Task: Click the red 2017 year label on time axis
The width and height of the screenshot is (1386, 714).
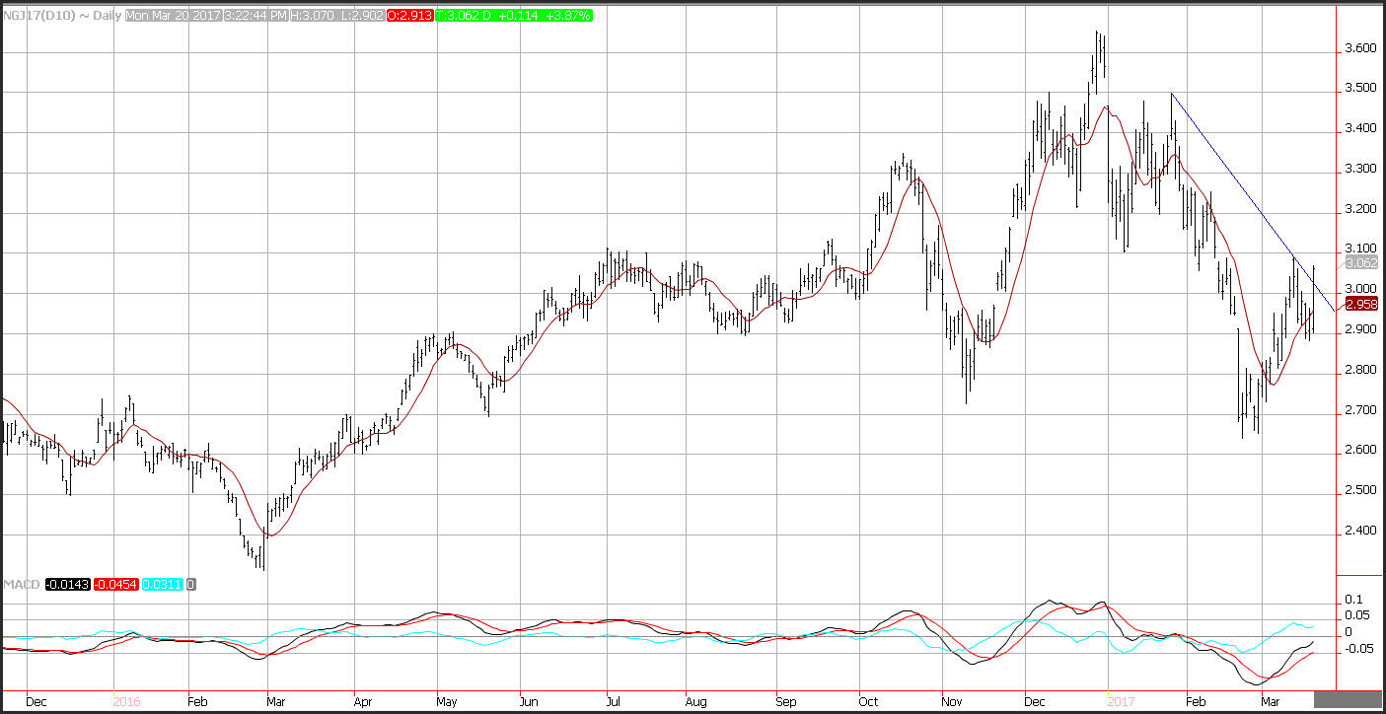Action: point(1121,702)
